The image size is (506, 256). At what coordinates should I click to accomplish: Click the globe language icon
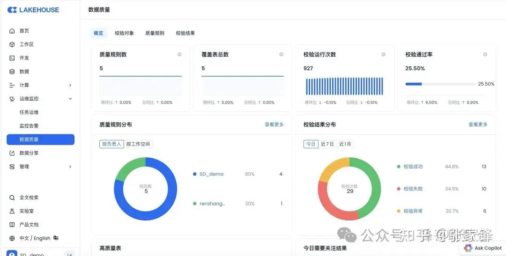(x=12, y=238)
